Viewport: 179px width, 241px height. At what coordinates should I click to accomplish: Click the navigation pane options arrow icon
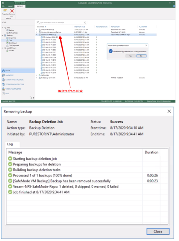click(x=33, y=98)
